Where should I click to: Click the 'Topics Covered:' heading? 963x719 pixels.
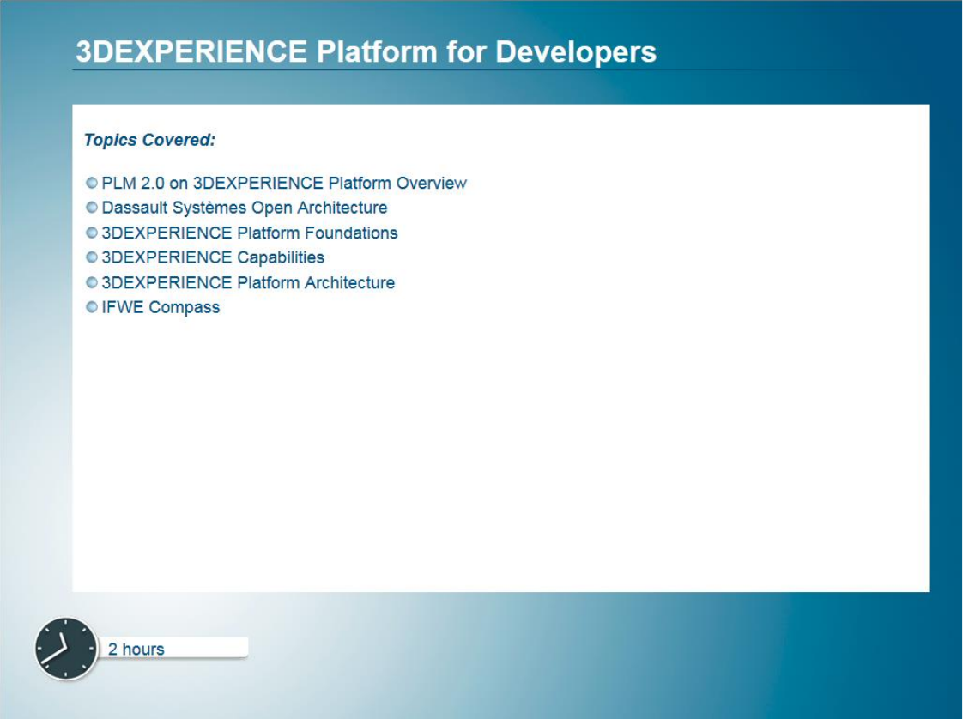(x=150, y=140)
